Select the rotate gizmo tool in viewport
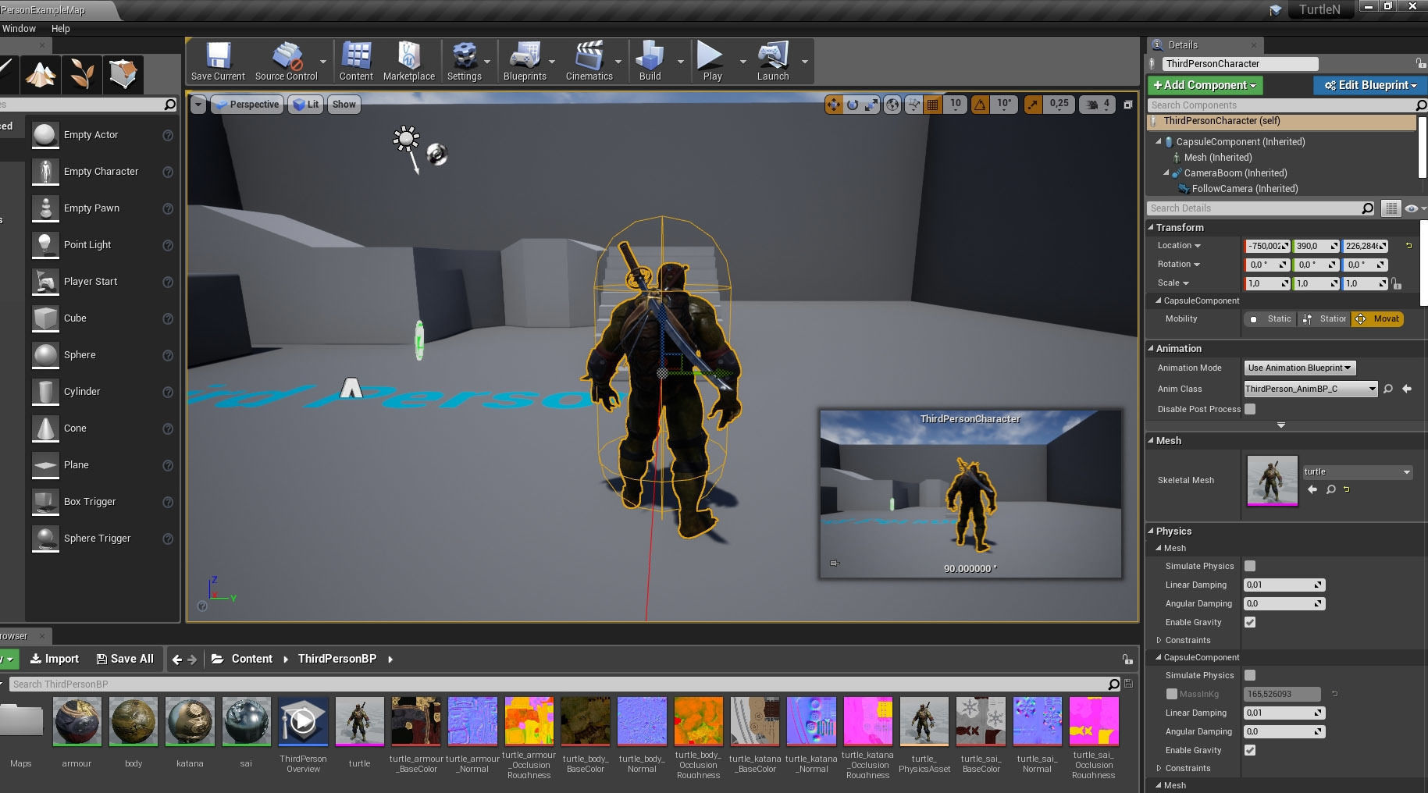1428x793 pixels. click(853, 105)
